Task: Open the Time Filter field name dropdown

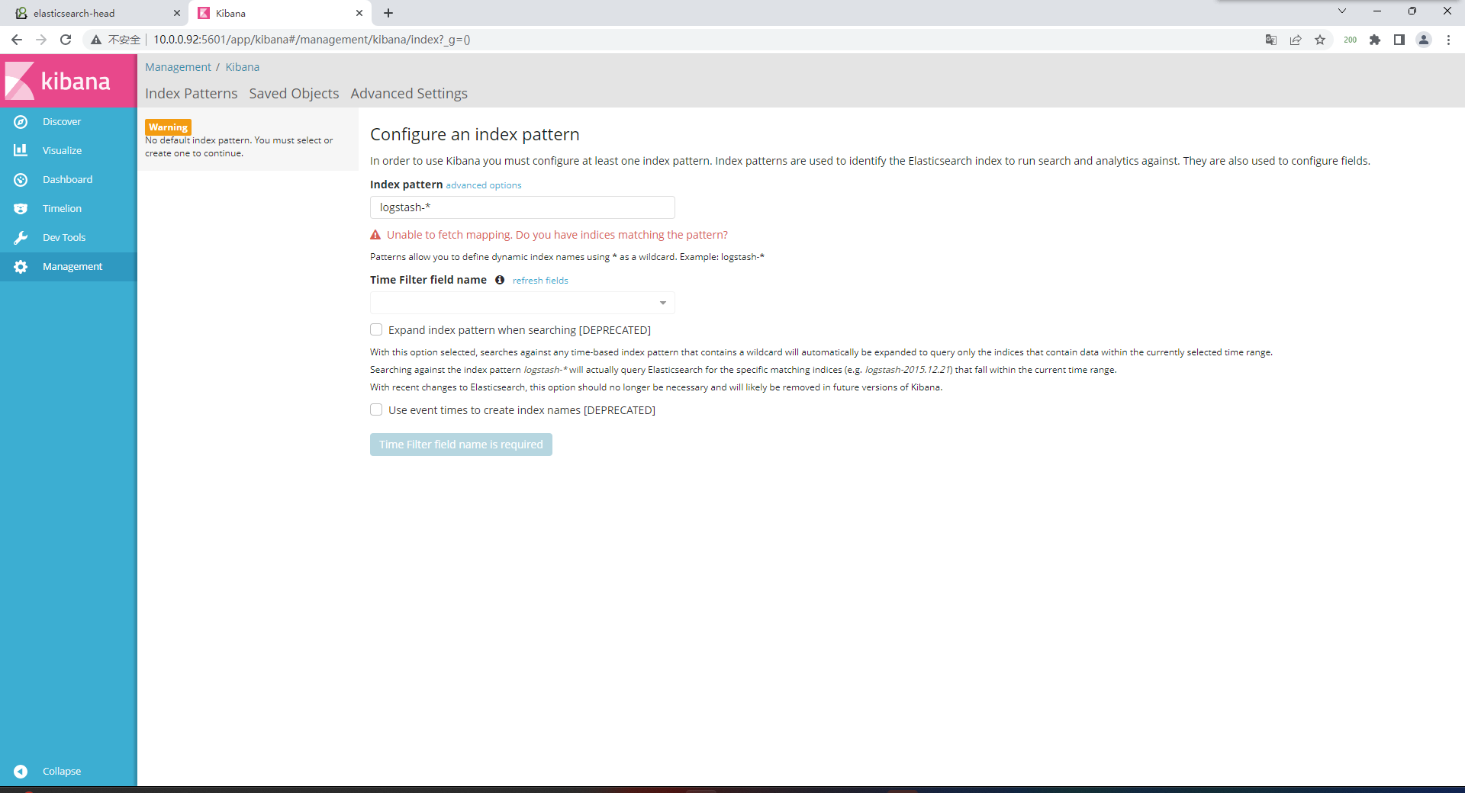Action: tap(523, 303)
